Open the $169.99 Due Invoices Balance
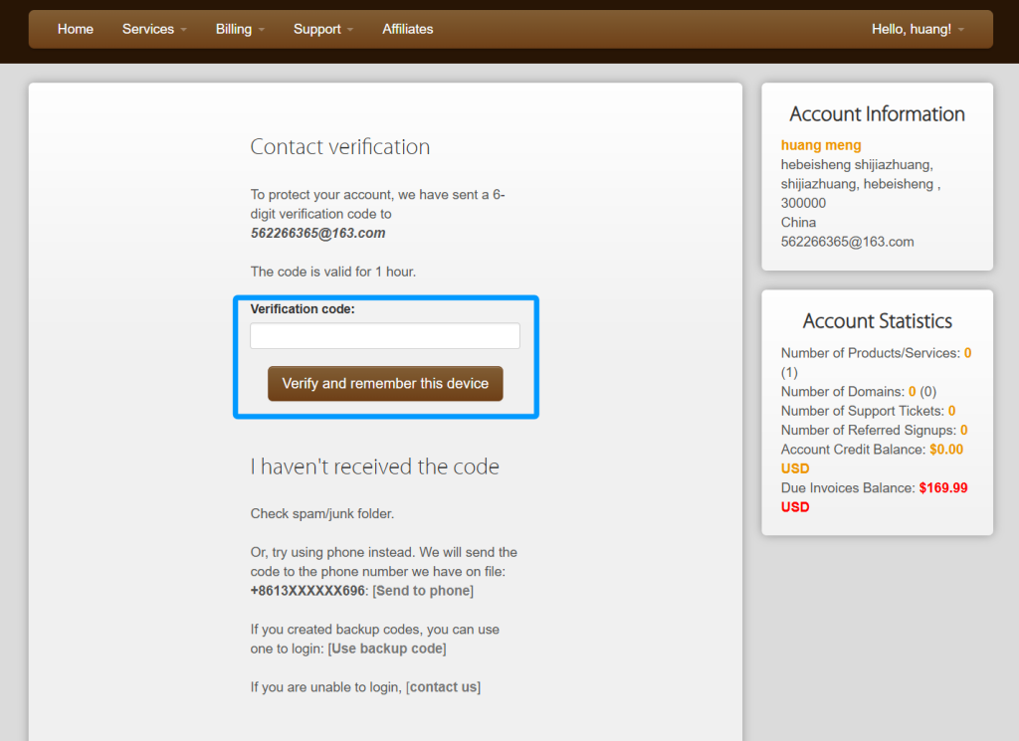Viewport: 1019px width, 741px height. [x=942, y=488]
